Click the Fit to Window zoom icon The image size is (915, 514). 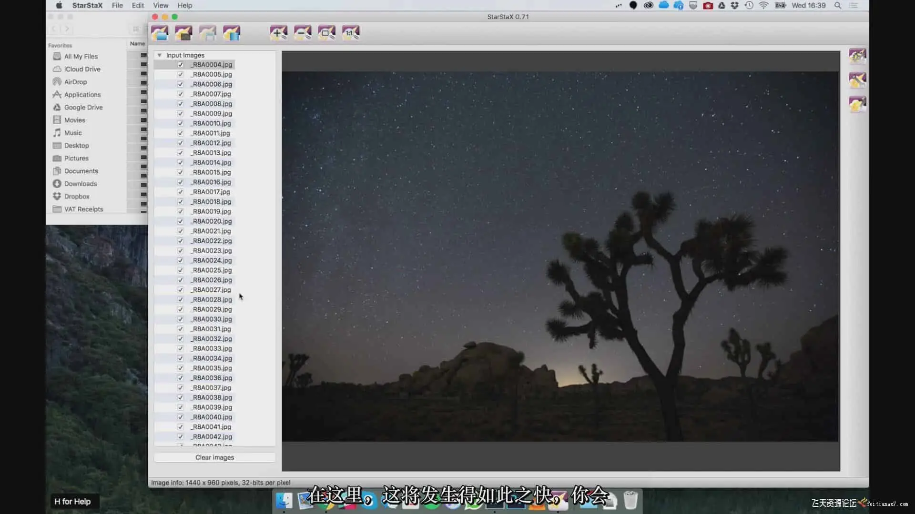(x=326, y=33)
